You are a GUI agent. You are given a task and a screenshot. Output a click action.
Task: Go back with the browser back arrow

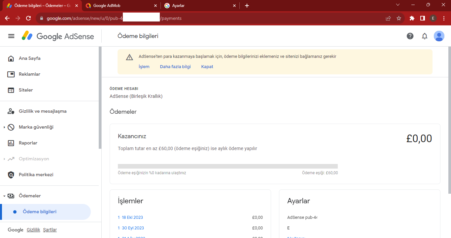[7, 18]
